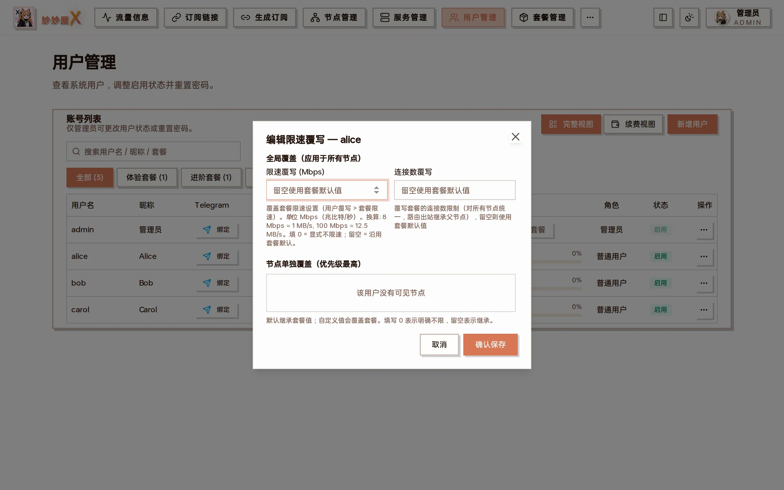Click the 新增用户 button
This screenshot has height=490, width=784.
click(x=692, y=124)
